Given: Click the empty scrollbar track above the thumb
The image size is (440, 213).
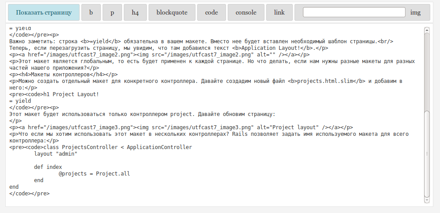Looking at the screenshot, I should pyautogui.click(x=427, y=71).
